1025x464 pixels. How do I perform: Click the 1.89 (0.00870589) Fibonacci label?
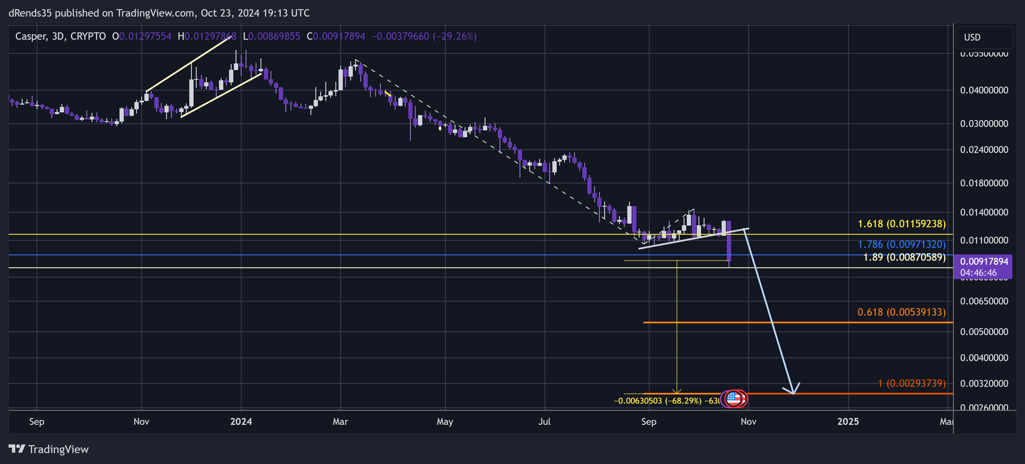click(x=904, y=257)
